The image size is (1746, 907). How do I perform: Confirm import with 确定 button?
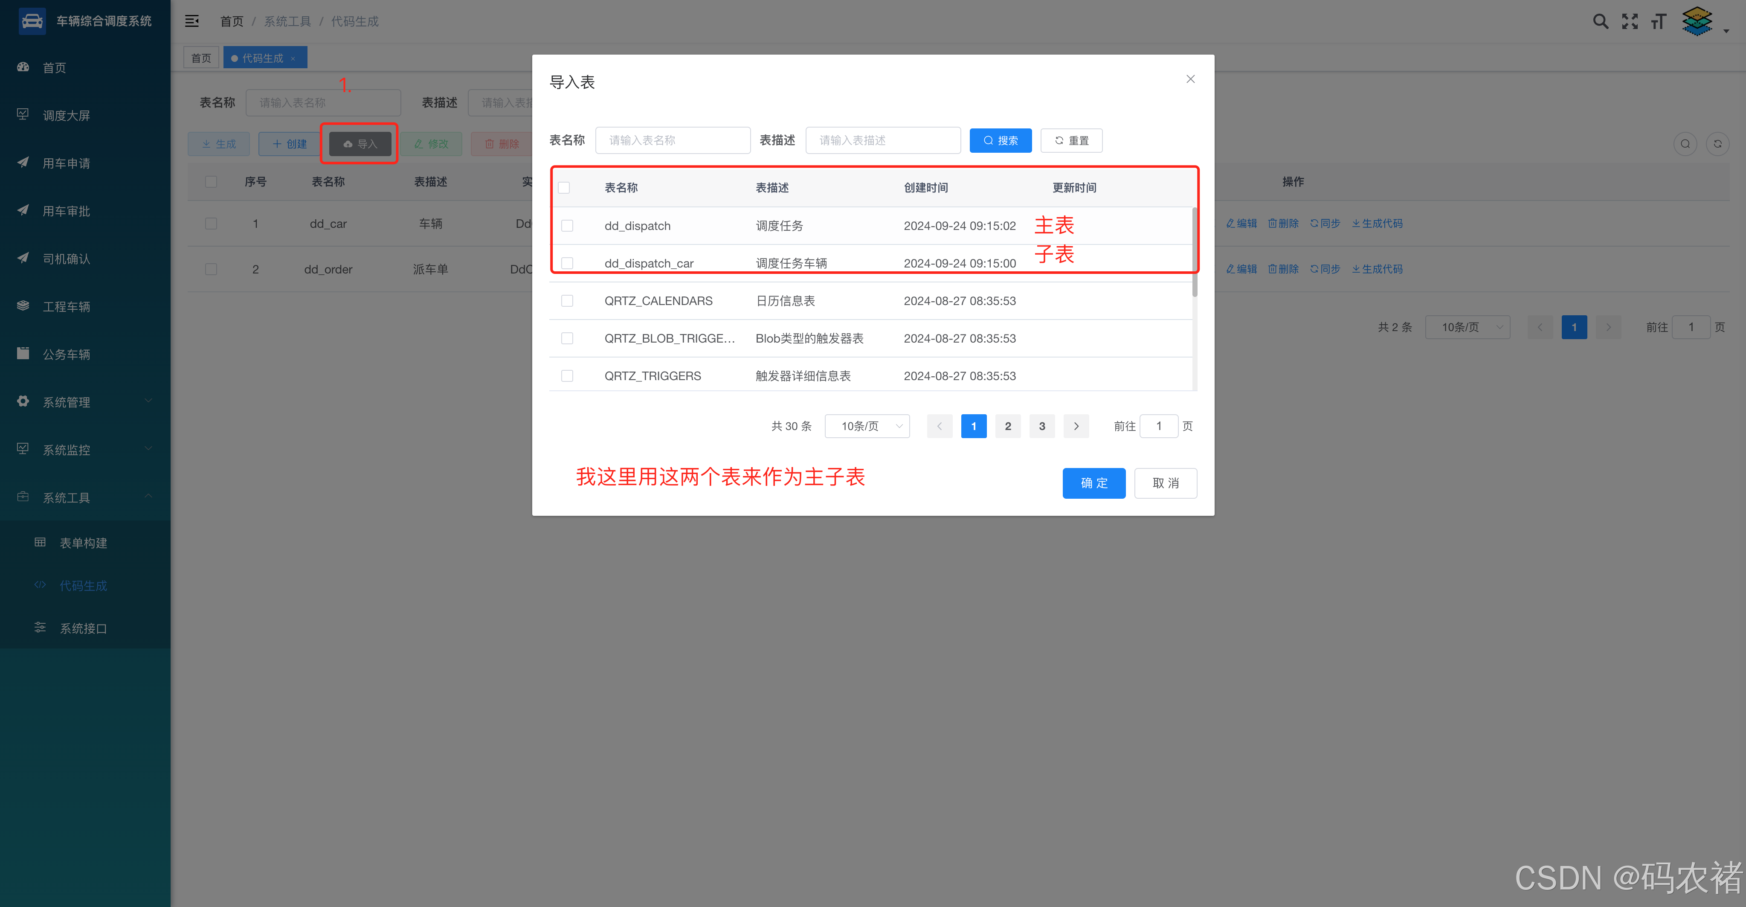click(1094, 483)
